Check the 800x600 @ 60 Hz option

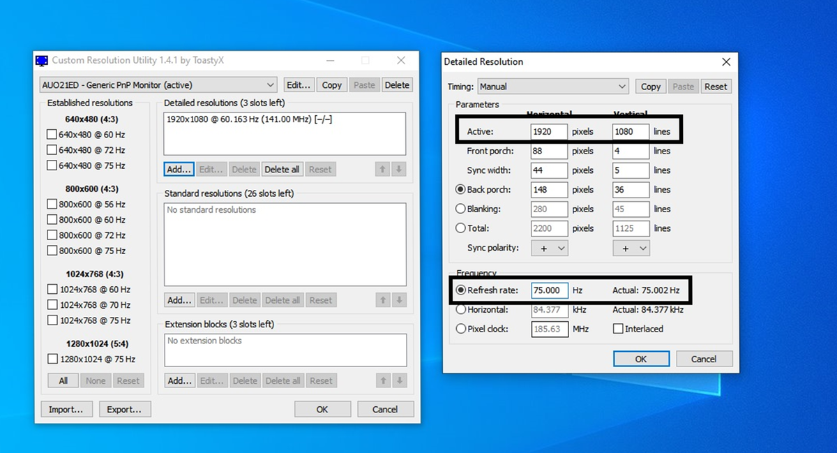coord(52,220)
